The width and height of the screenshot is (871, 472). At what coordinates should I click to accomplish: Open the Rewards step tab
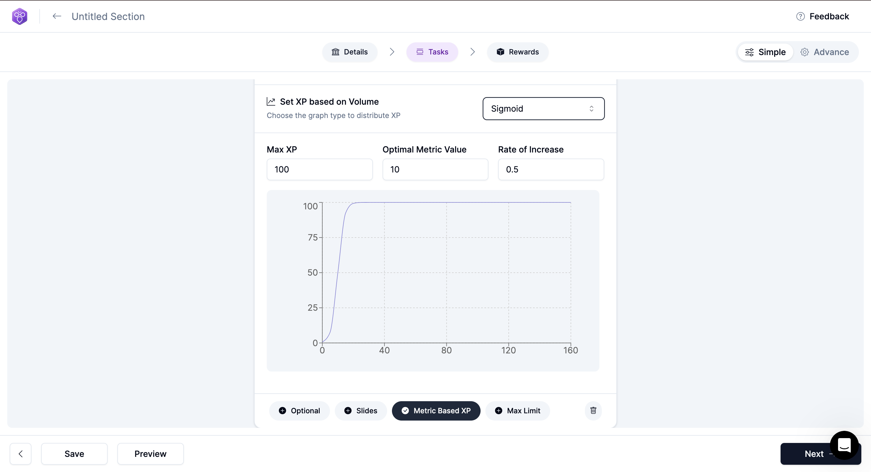point(517,52)
